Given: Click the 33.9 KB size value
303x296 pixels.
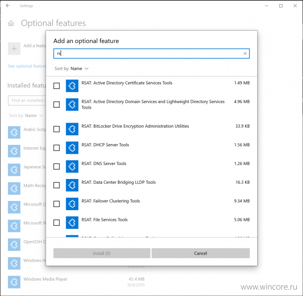Looking at the screenshot, I should pos(242,126).
